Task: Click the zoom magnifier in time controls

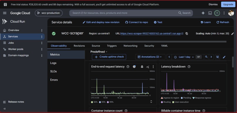Action: pos(206,57)
